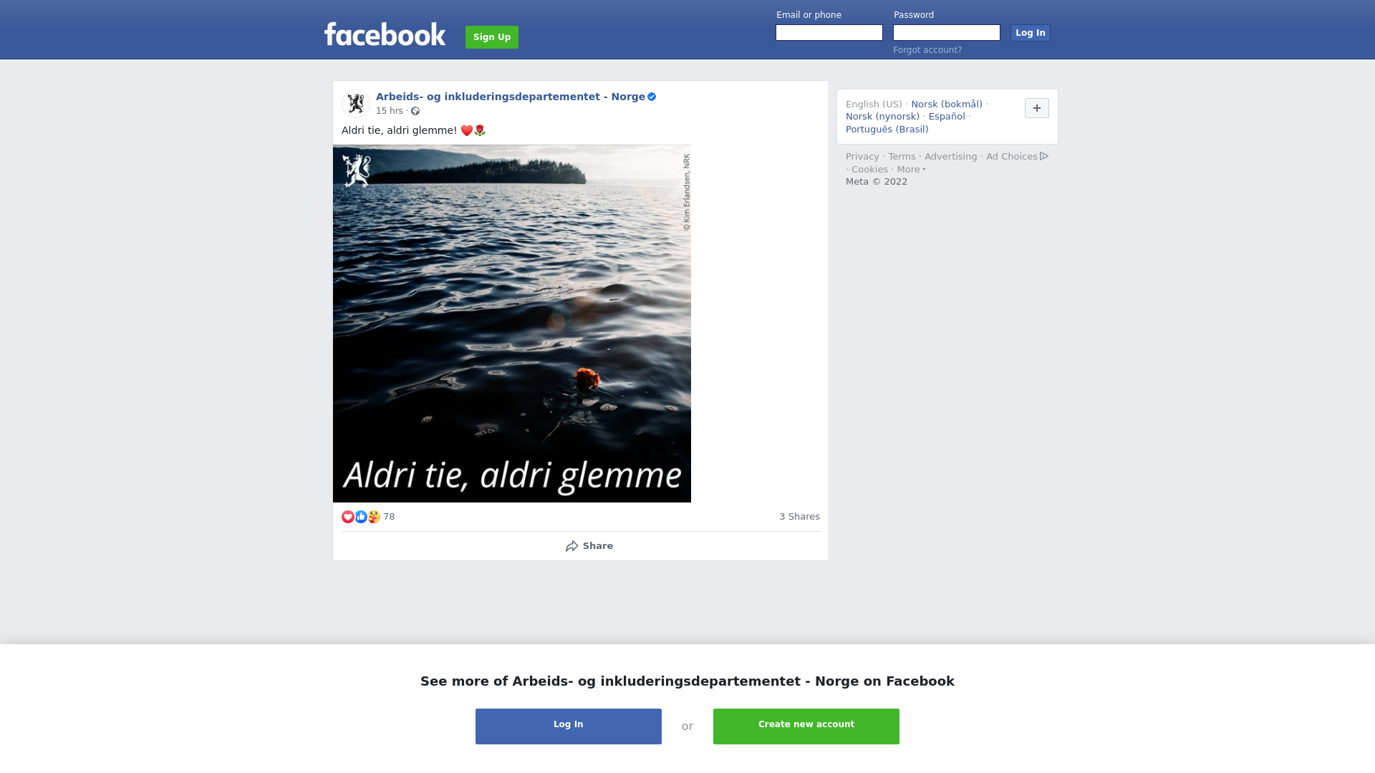Click the public globe privacy icon
This screenshot has height=773, width=1375.
coord(415,111)
